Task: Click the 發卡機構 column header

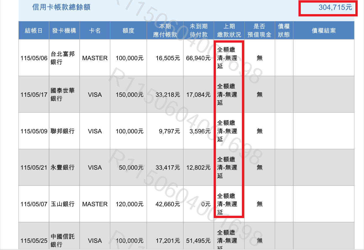Action: point(64,31)
